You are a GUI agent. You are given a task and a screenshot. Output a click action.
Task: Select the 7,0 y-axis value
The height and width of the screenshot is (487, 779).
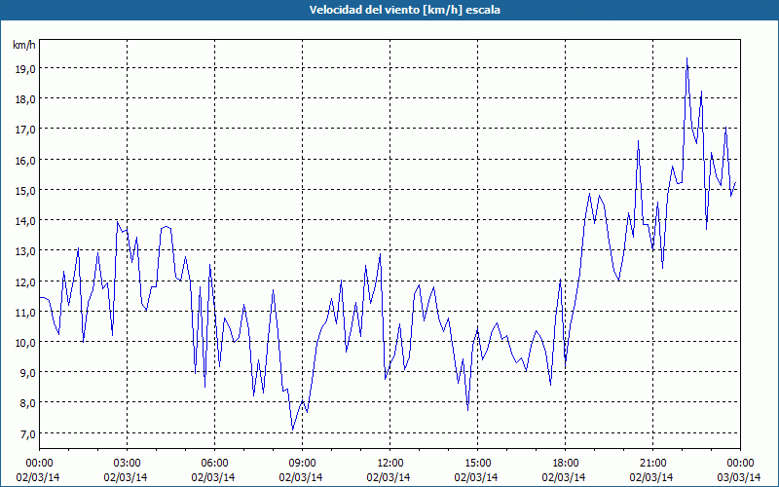tap(27, 433)
